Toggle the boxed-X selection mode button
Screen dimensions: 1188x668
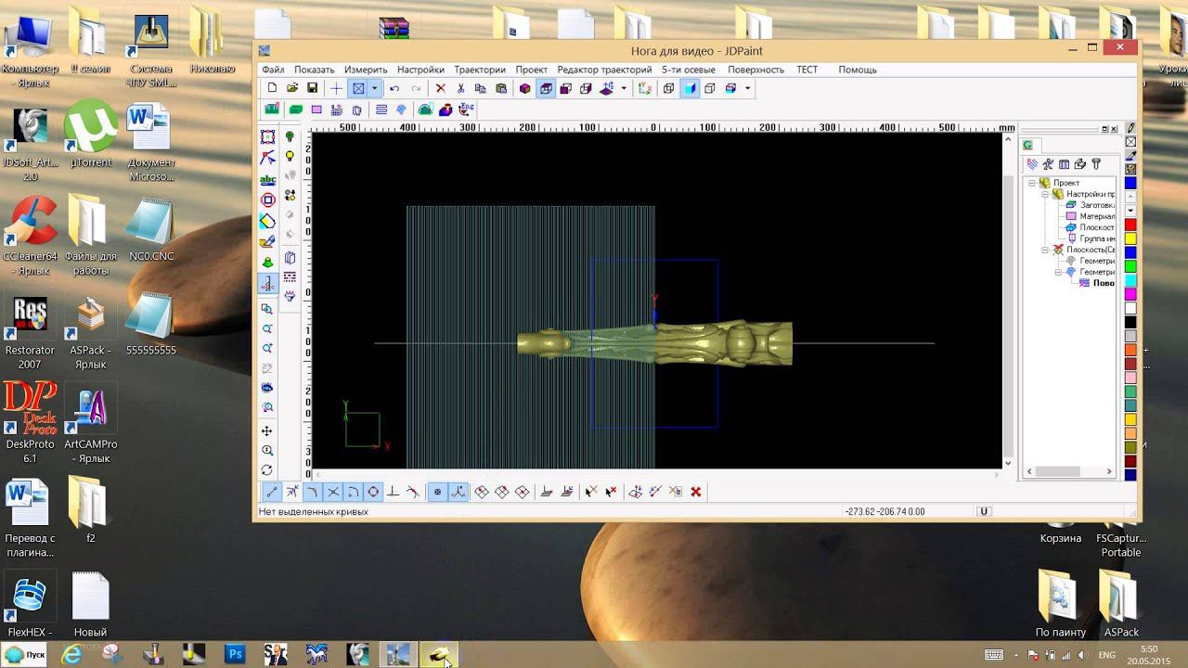pos(358,88)
